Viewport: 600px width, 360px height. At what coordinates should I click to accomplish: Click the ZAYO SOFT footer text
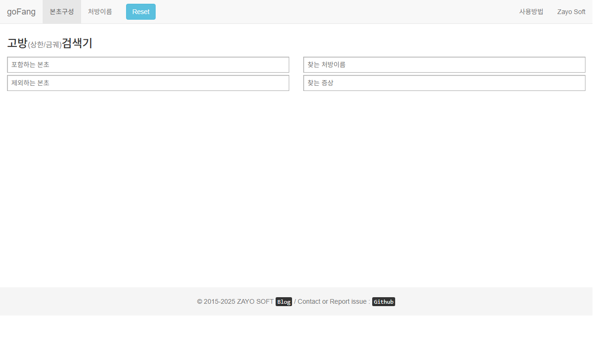[255, 301]
